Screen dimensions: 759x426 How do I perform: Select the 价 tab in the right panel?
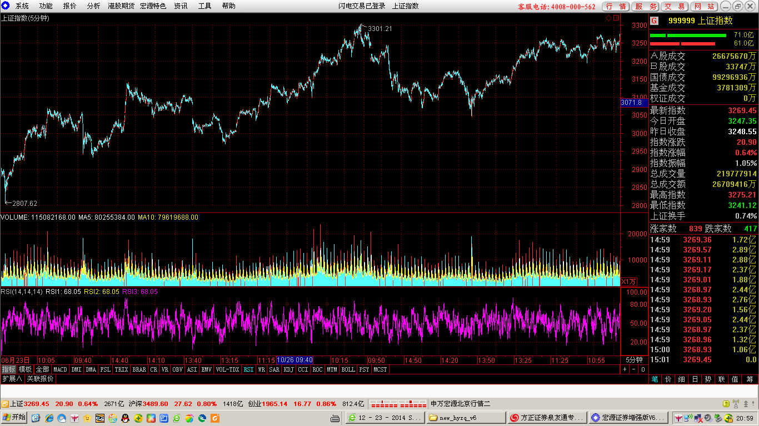pos(668,379)
